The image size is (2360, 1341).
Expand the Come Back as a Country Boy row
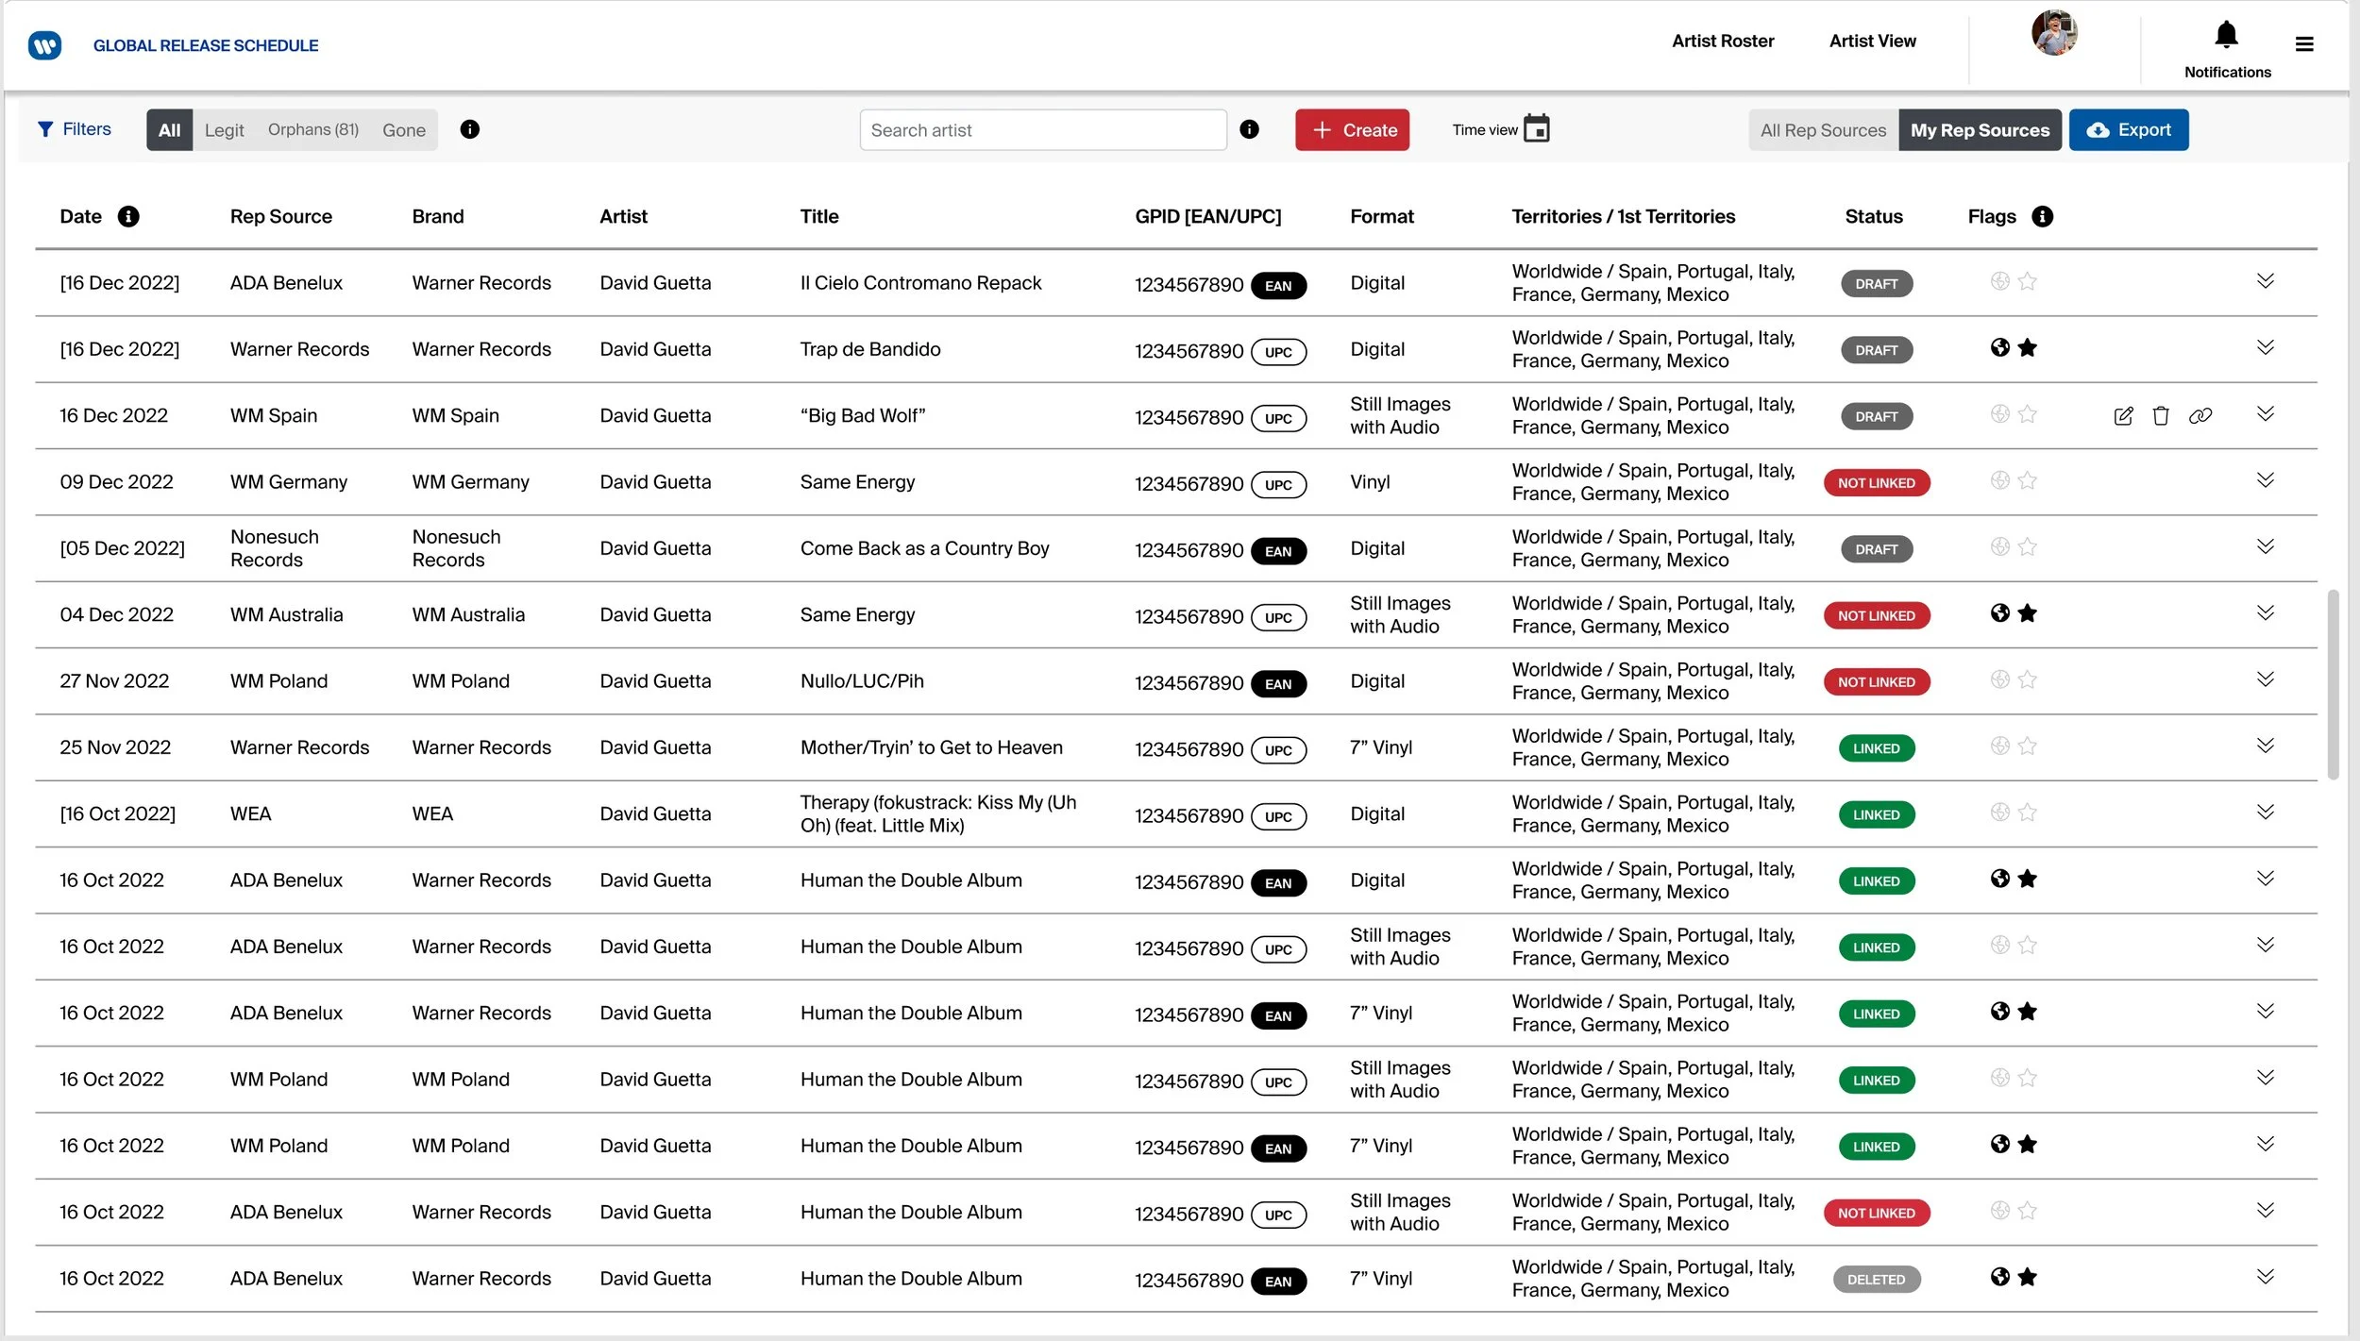(x=2266, y=547)
